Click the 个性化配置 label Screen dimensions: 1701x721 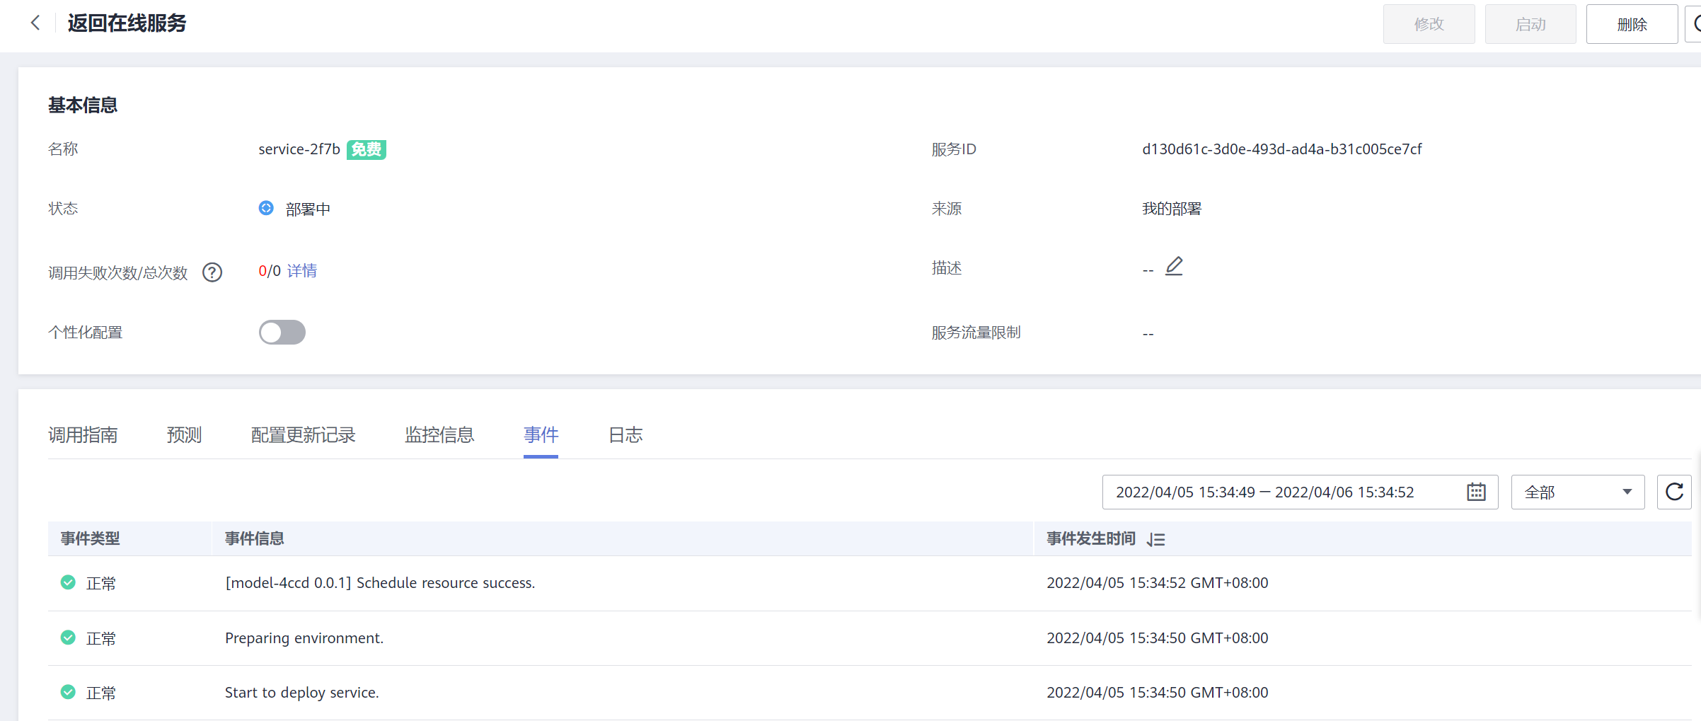point(85,333)
